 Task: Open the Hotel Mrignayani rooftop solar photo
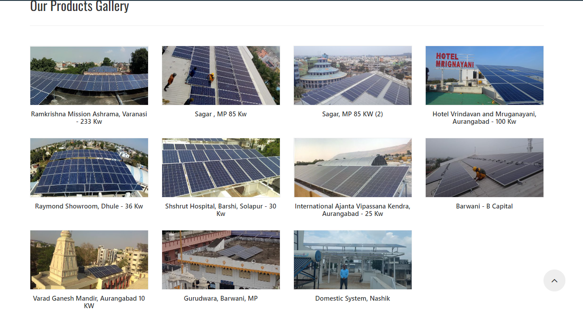coord(485,75)
